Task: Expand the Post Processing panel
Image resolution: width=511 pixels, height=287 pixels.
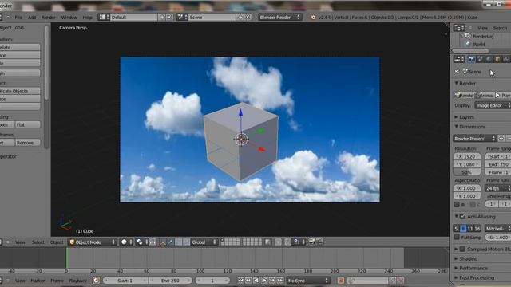Action: [456, 277]
